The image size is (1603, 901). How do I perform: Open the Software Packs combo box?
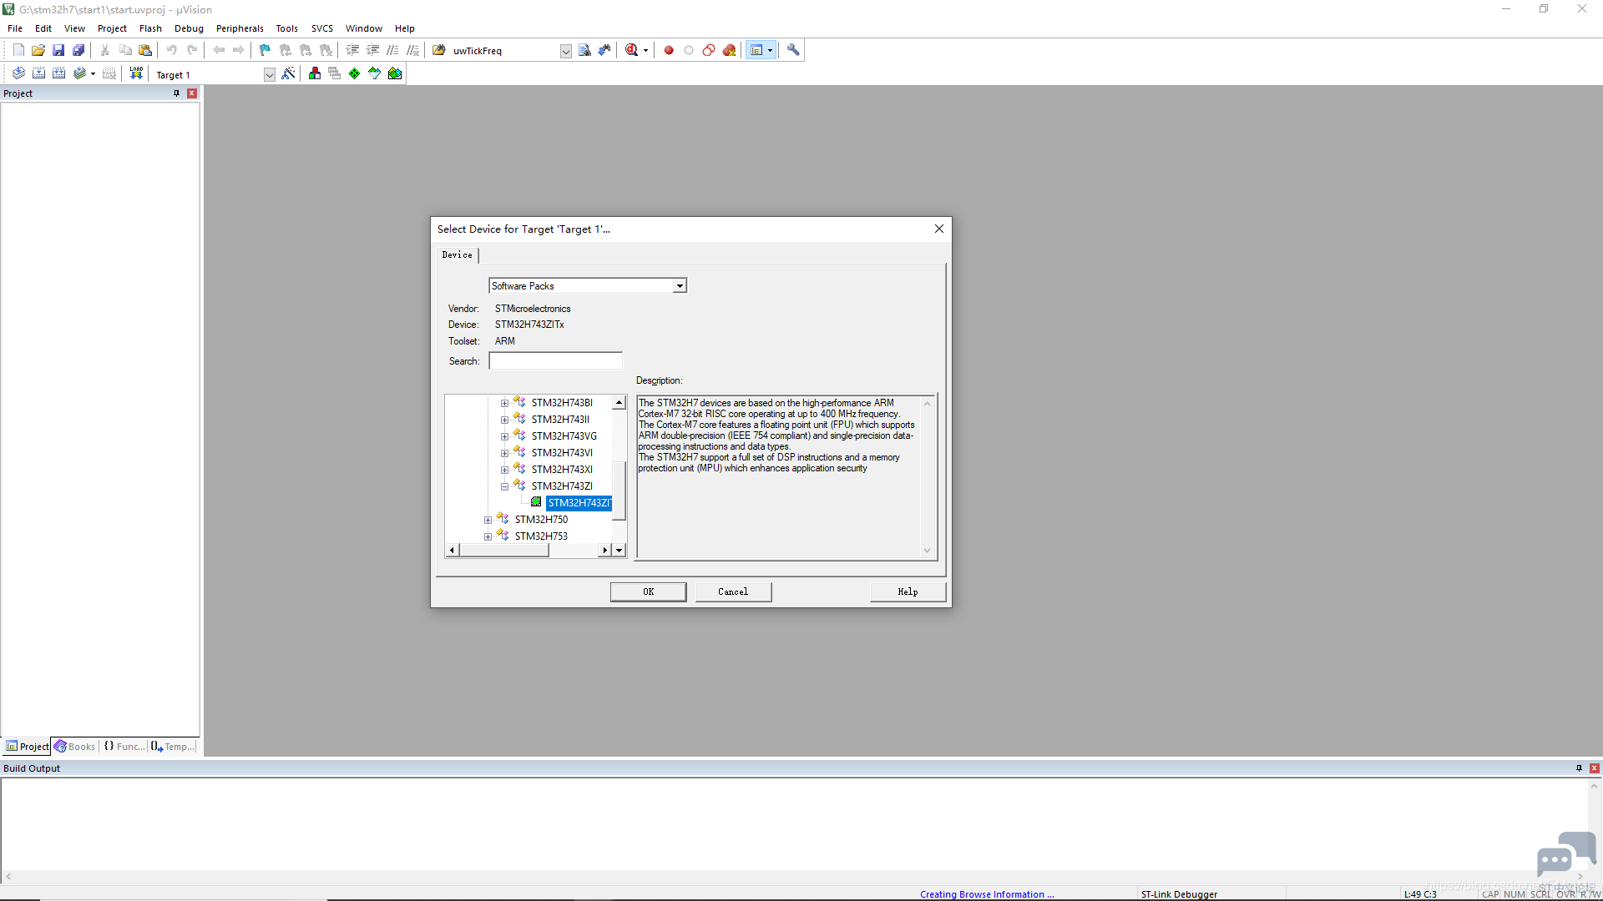(x=588, y=286)
